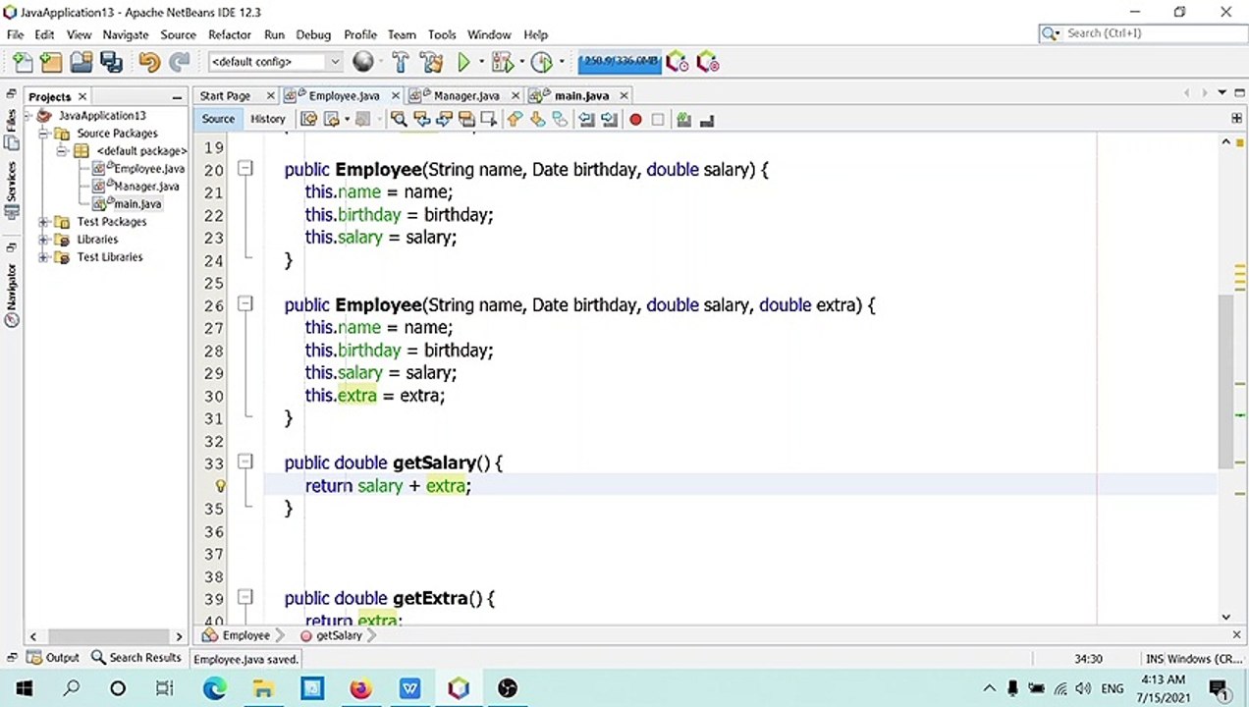This screenshot has height=707, width=1249.
Task: Open the Debug menu
Action: pos(313,34)
